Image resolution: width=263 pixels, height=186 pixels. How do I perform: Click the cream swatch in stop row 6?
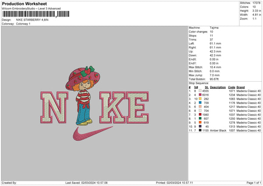[200, 111]
